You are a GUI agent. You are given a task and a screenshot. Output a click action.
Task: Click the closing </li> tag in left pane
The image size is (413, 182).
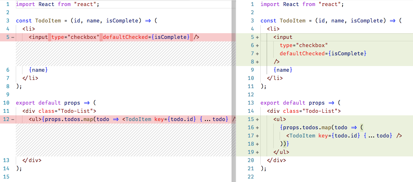click(x=30, y=78)
